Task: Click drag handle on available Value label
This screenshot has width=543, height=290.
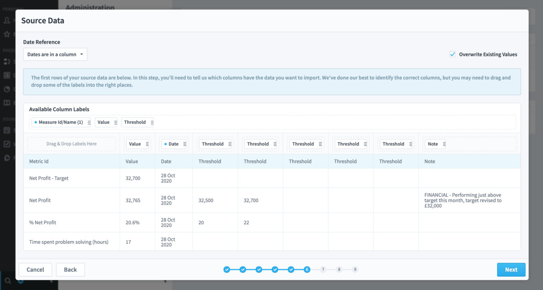Action: point(115,123)
